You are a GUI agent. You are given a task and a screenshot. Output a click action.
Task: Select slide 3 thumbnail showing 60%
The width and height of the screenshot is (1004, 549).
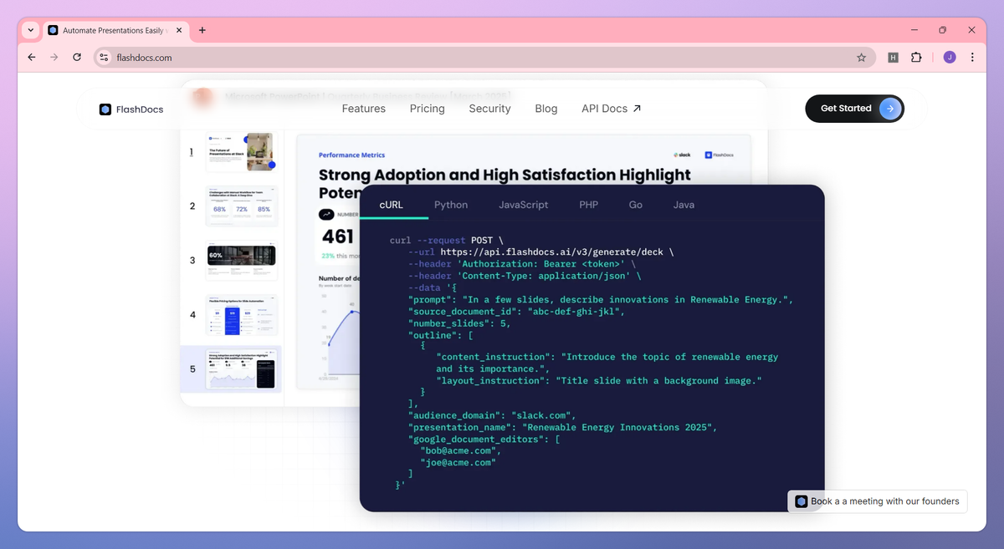pyautogui.click(x=241, y=260)
